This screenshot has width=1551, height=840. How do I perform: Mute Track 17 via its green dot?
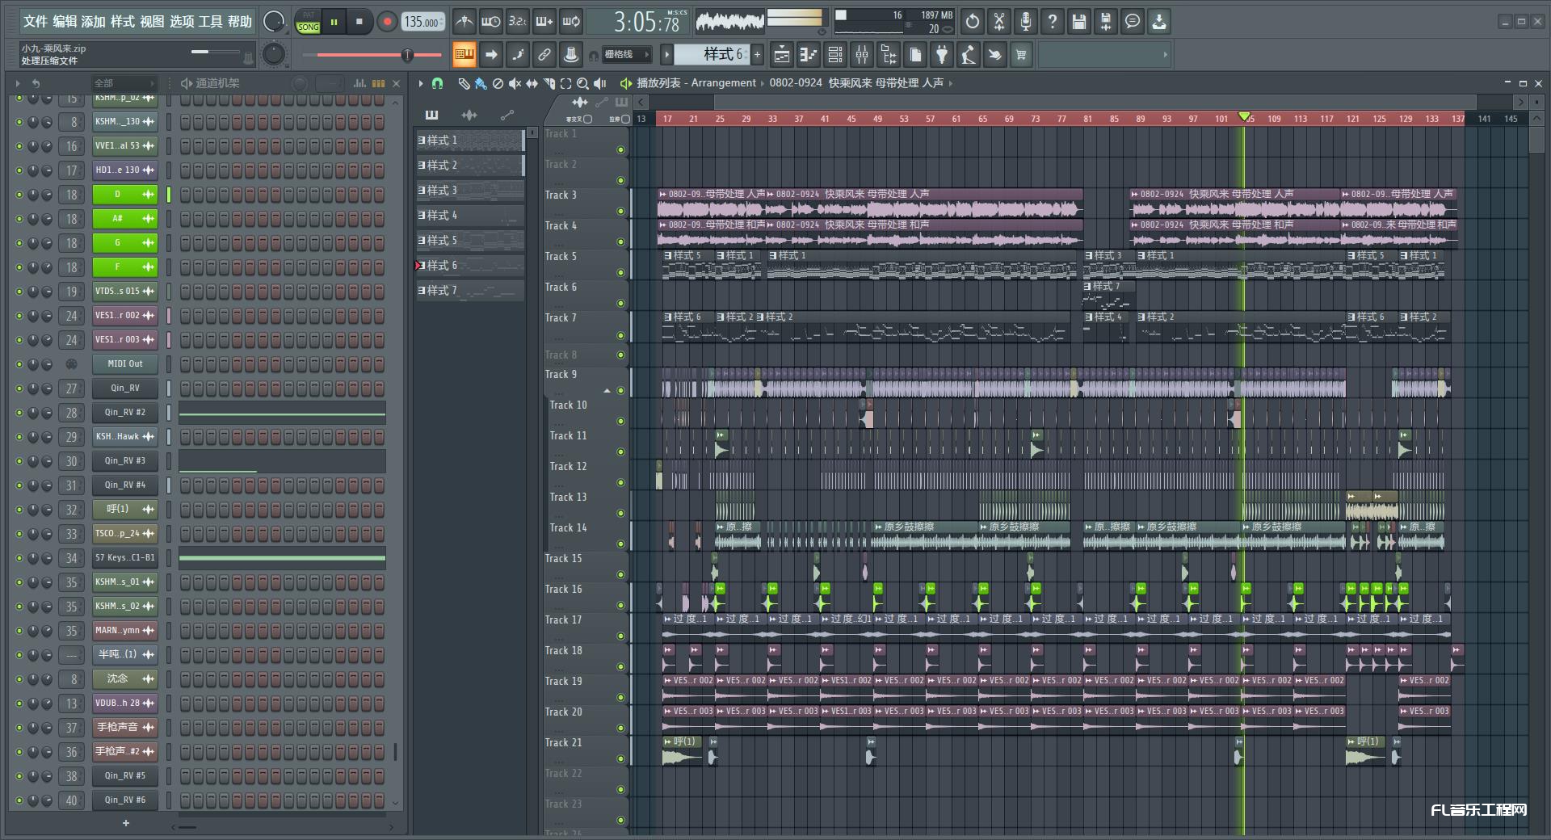coord(620,636)
